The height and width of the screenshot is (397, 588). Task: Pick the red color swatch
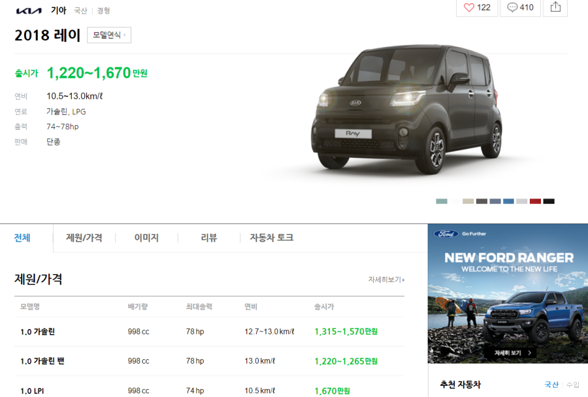[535, 201]
